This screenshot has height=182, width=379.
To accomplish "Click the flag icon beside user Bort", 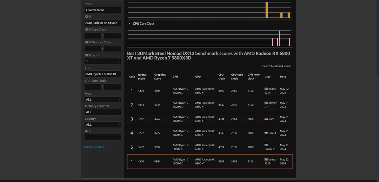I will 266,119.
